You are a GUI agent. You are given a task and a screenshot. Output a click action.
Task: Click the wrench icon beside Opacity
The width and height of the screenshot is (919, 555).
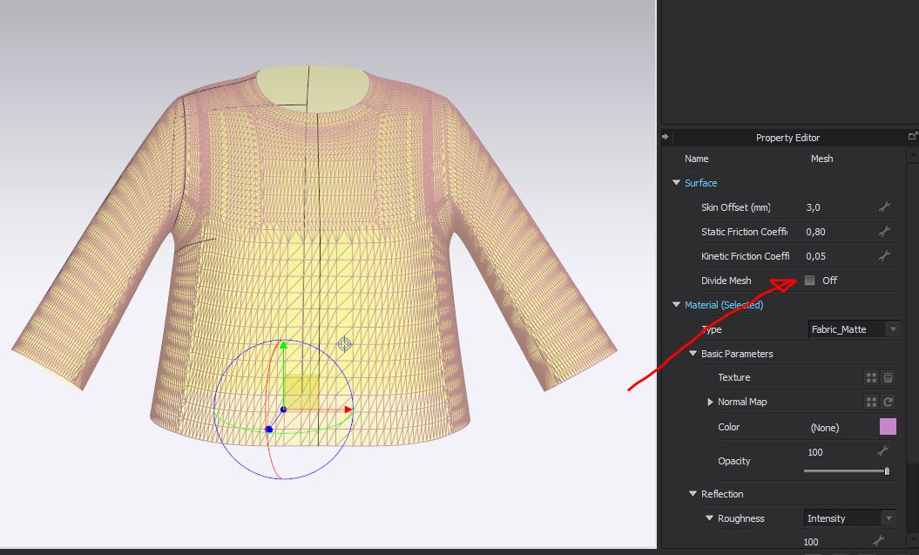pos(882,451)
